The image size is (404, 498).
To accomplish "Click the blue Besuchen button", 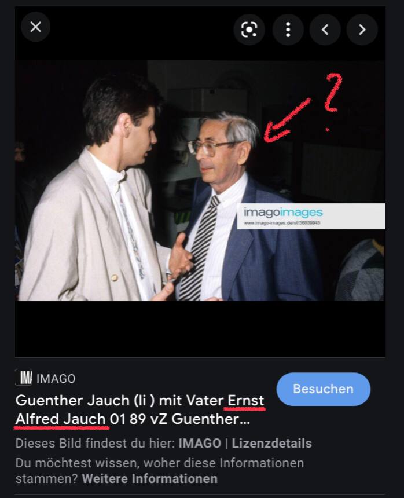I will tap(323, 389).
